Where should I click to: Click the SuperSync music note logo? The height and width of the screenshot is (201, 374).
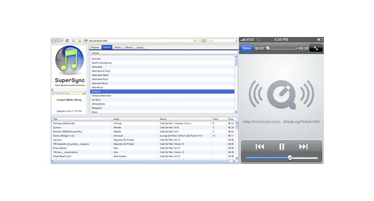70,60
